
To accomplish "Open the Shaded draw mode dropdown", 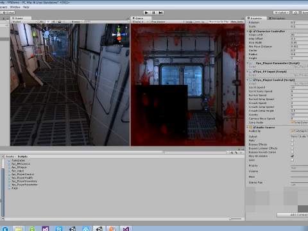I will pos(24,22).
